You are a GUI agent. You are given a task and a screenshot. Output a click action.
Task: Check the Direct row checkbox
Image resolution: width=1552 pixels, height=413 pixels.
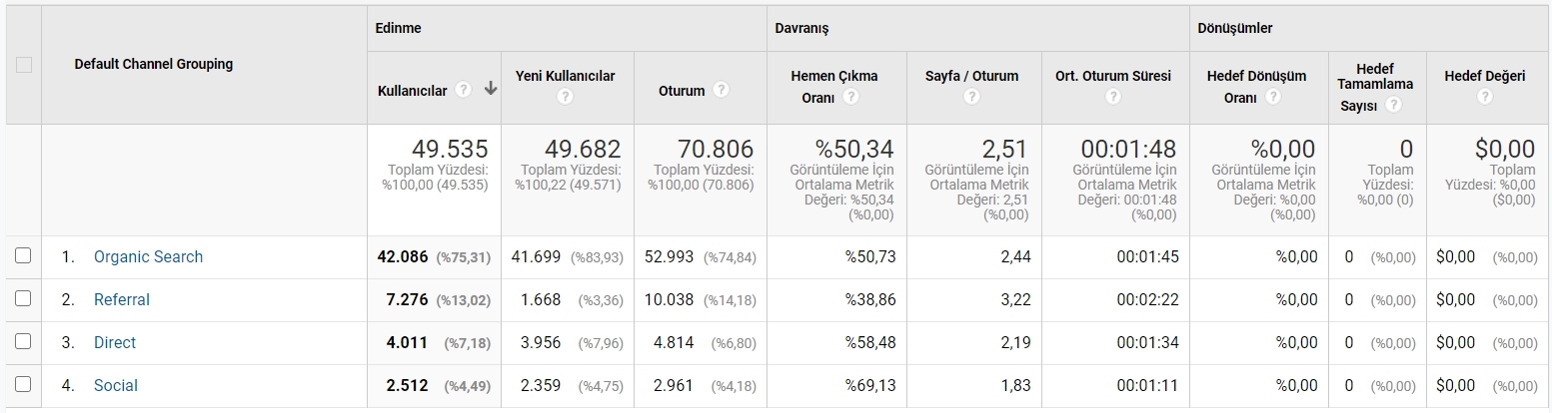[23, 341]
